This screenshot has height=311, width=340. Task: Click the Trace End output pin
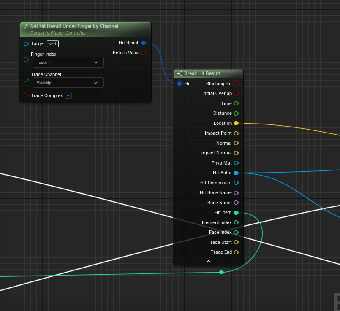pyautogui.click(x=236, y=252)
